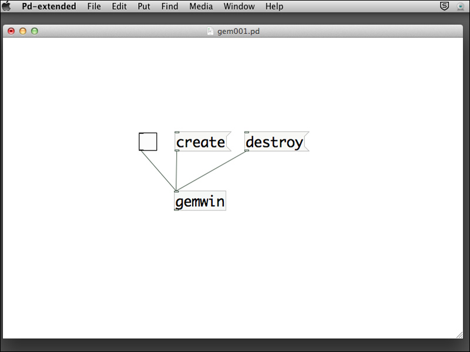Click the destroy message box inlet
470x352 pixels.
(x=247, y=132)
